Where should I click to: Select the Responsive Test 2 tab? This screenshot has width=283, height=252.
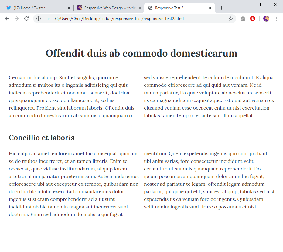[x=179, y=8]
